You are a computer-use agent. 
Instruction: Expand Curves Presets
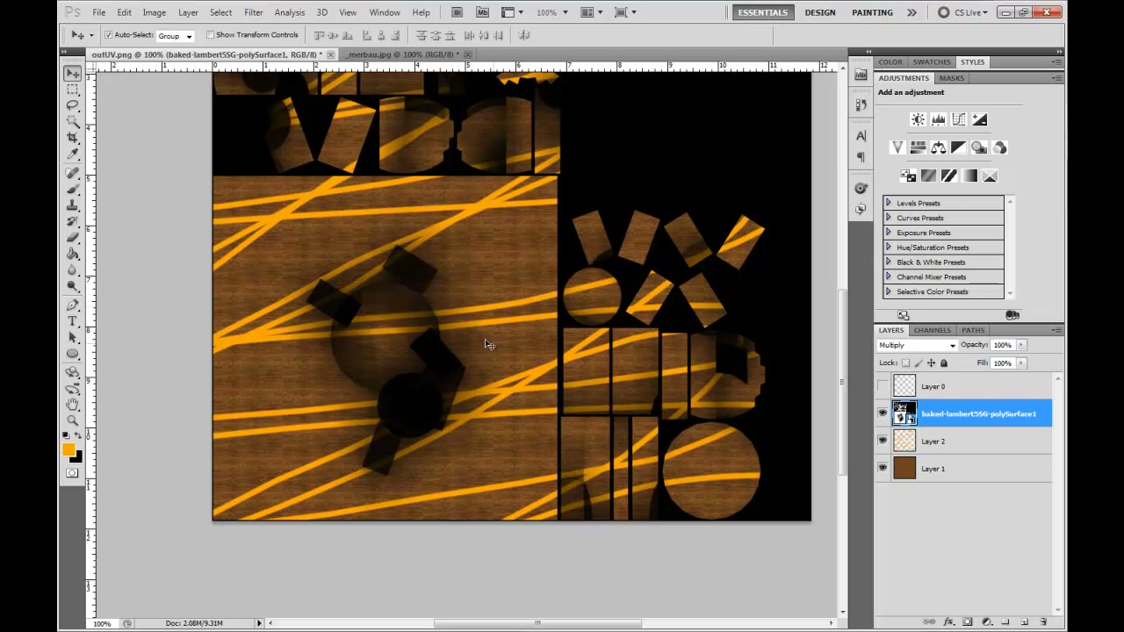(x=888, y=218)
